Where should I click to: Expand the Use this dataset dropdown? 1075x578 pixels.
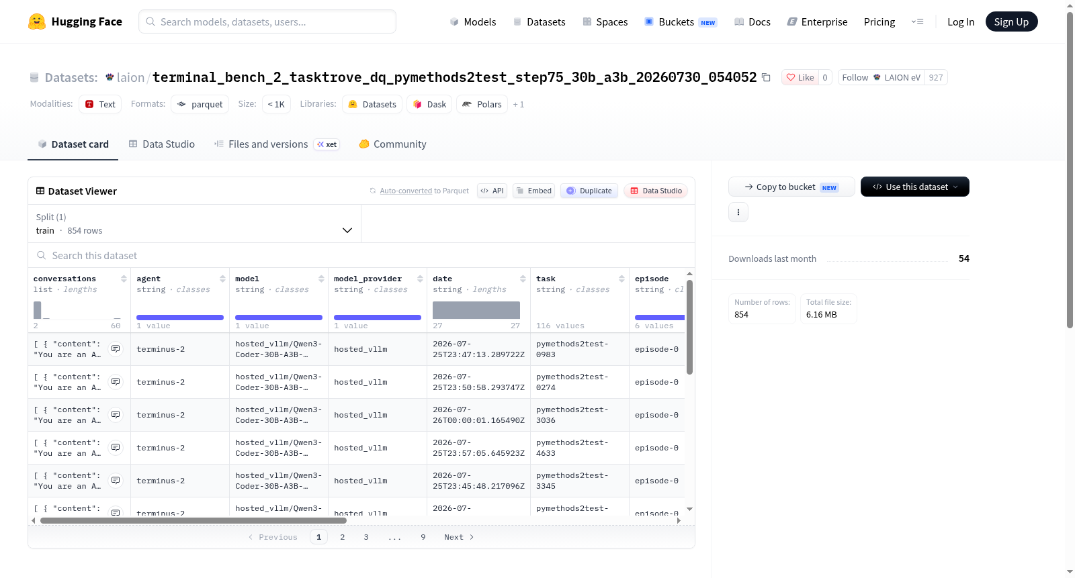[x=915, y=187]
